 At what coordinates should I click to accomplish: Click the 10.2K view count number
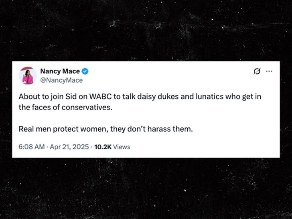pos(103,147)
